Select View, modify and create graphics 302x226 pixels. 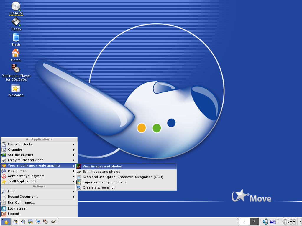39,166
